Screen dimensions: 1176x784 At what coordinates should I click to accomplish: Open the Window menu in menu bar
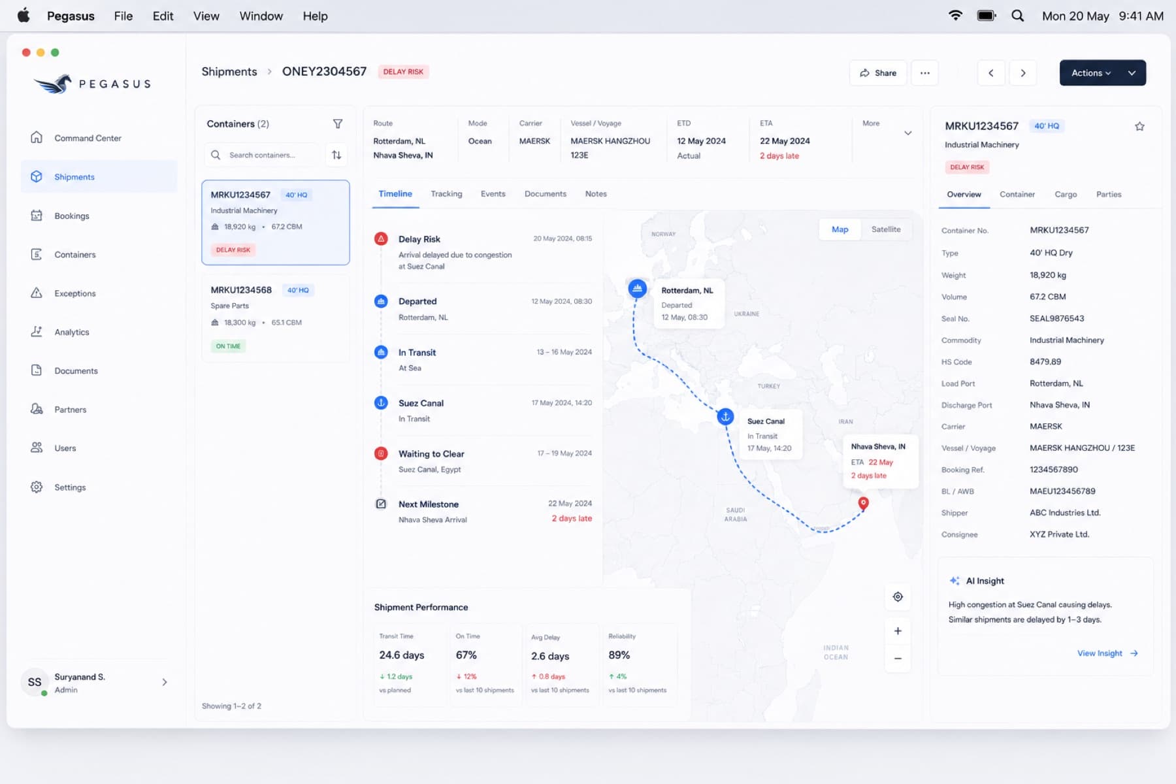tap(261, 16)
